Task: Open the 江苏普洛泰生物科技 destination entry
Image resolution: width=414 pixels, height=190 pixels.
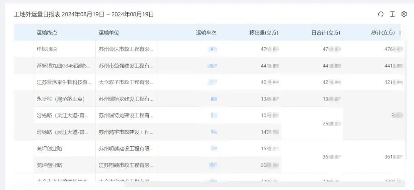Action: click(x=64, y=82)
